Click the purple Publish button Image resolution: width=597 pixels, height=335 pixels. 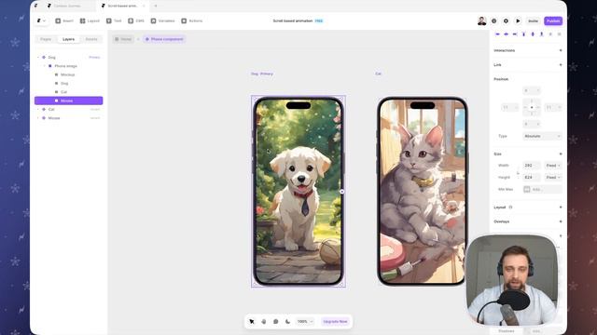point(553,20)
